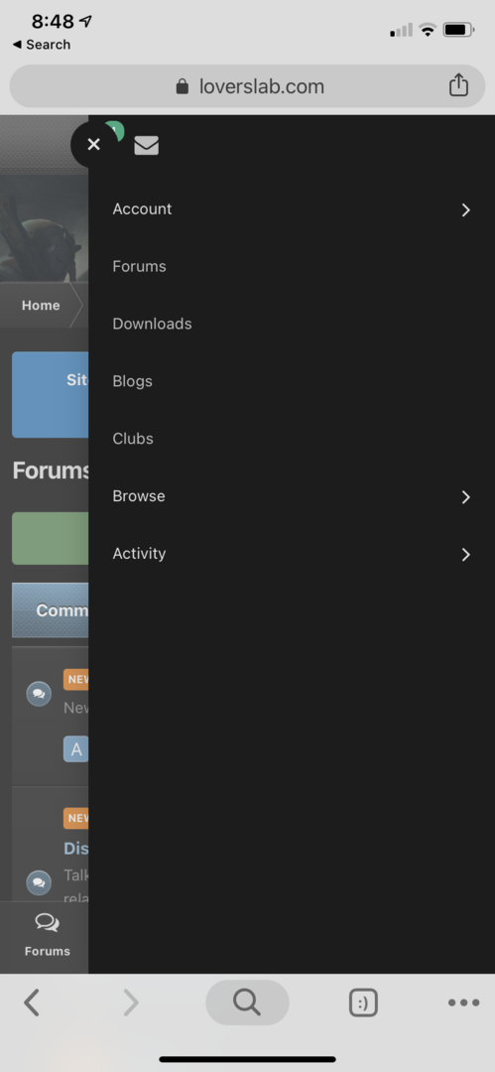The width and height of the screenshot is (495, 1072).
Task: Expand the Activity submenu chevron
Action: point(465,555)
